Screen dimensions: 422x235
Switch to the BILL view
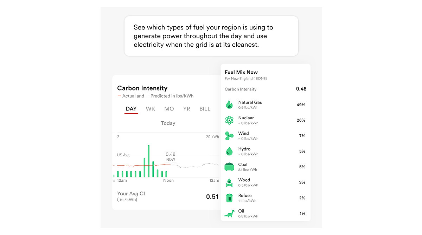coord(205,109)
